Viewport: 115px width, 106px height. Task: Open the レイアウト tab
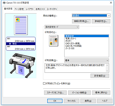(30, 9)
